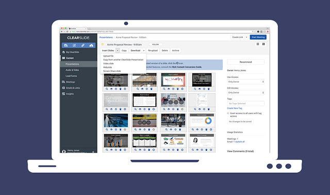Magnify the blue light-streak slide
Screen dimensions: 330x195
pos(107,129)
